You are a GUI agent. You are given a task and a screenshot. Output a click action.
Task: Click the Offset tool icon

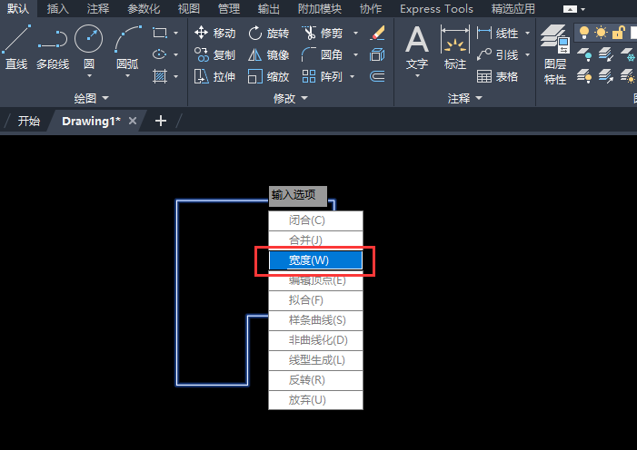[377, 76]
